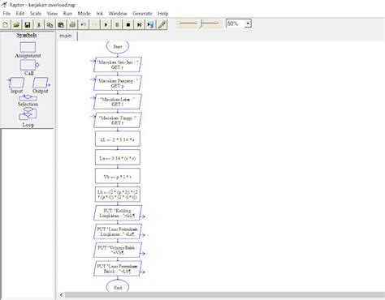Save the flowchart with the floppy disk icon
The image size is (385, 300).
(x=28, y=25)
